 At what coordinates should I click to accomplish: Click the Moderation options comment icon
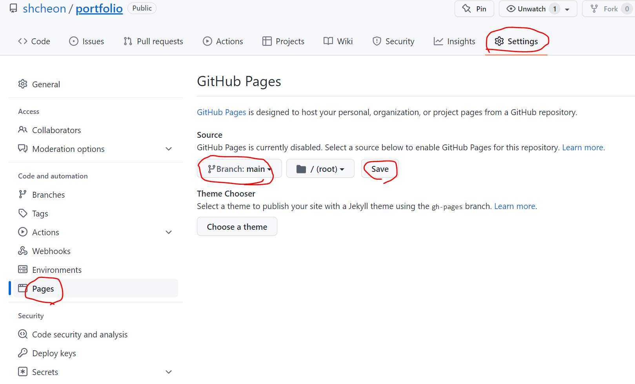coord(23,148)
